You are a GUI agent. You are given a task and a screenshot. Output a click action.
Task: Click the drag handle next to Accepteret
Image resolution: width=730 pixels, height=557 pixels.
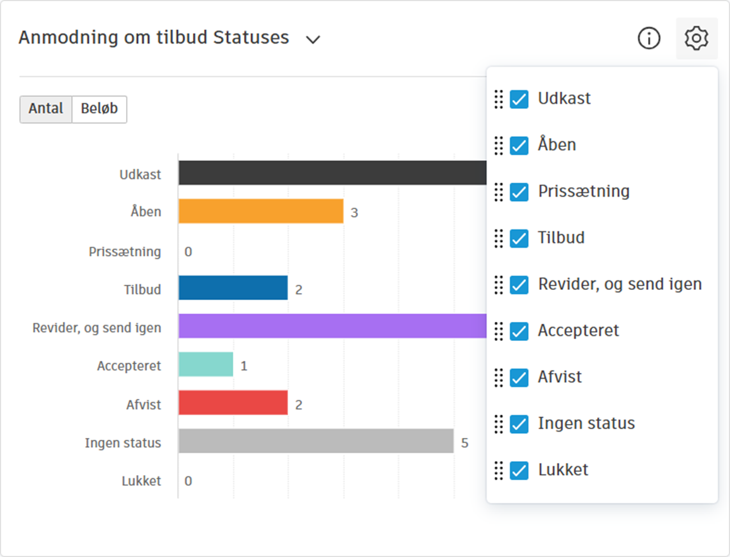499,331
